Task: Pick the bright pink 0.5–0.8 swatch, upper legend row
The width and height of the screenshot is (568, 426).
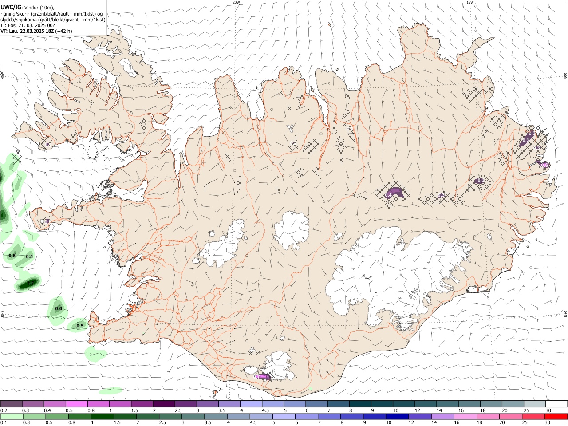Action: pyautogui.click(x=76, y=404)
